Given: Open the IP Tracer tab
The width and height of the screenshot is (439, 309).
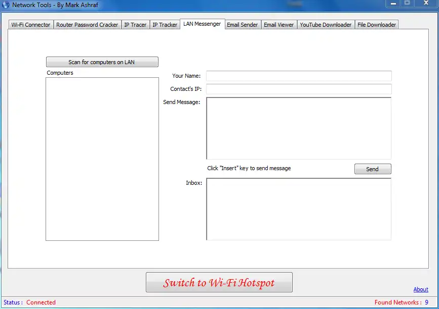Looking at the screenshot, I should click(135, 25).
